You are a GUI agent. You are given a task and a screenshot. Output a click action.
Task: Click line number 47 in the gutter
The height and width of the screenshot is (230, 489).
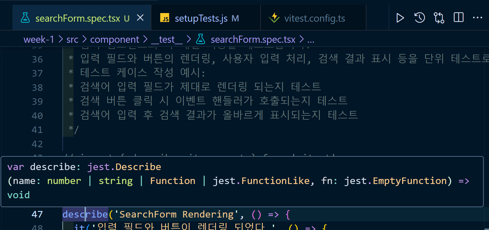pyautogui.click(x=37, y=214)
